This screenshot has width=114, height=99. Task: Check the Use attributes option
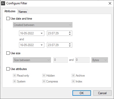coord(8,69)
